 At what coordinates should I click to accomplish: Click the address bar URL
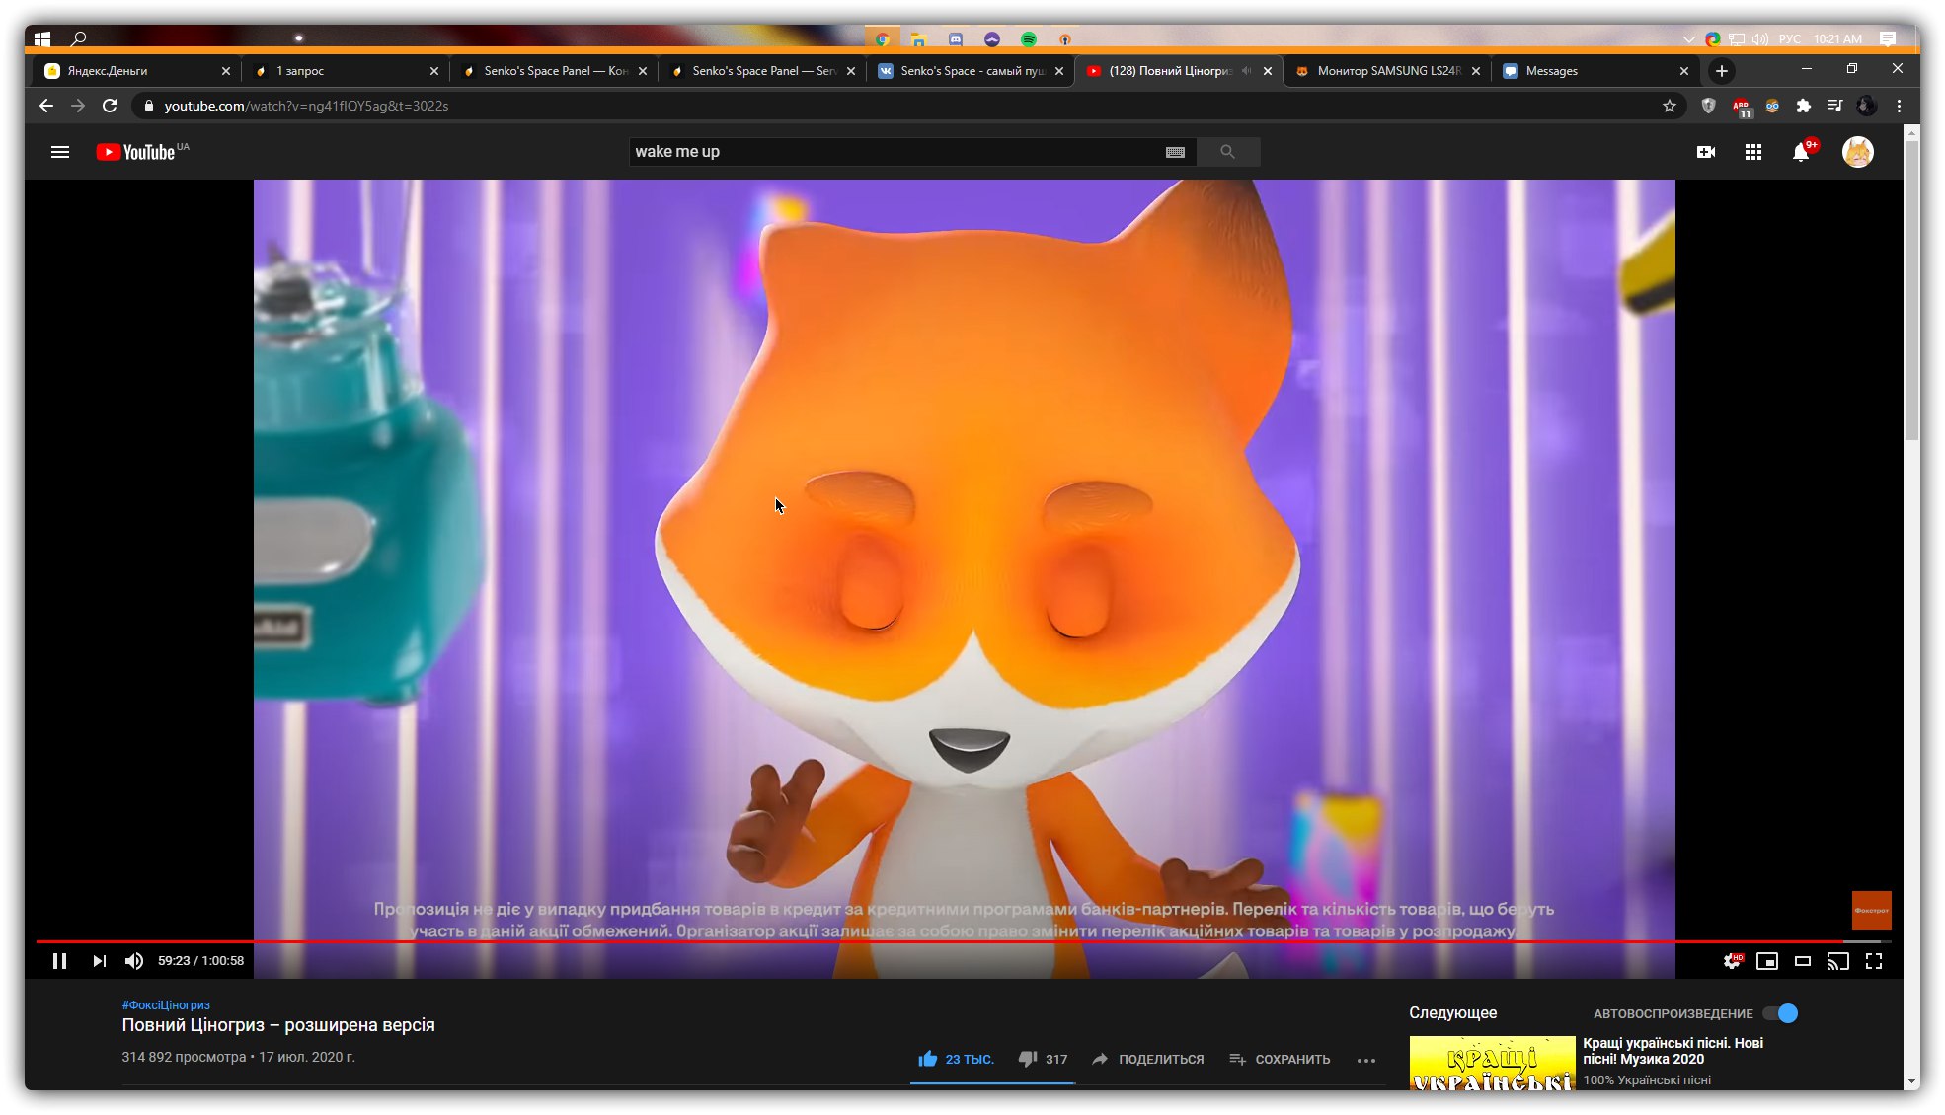coord(306,106)
